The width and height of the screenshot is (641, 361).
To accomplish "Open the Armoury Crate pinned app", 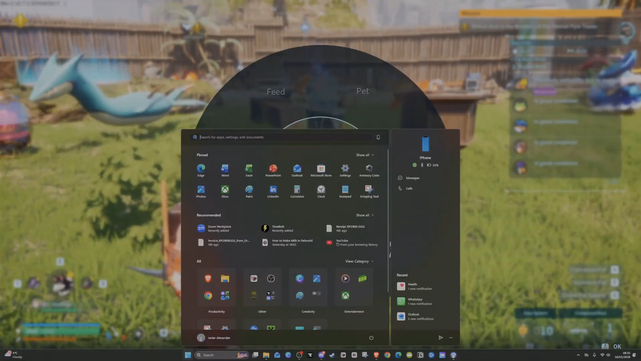I will (x=369, y=170).
